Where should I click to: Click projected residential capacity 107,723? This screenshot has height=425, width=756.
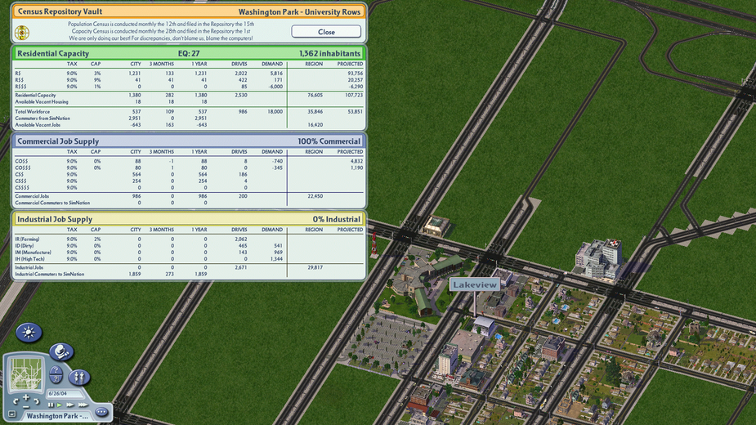354,96
